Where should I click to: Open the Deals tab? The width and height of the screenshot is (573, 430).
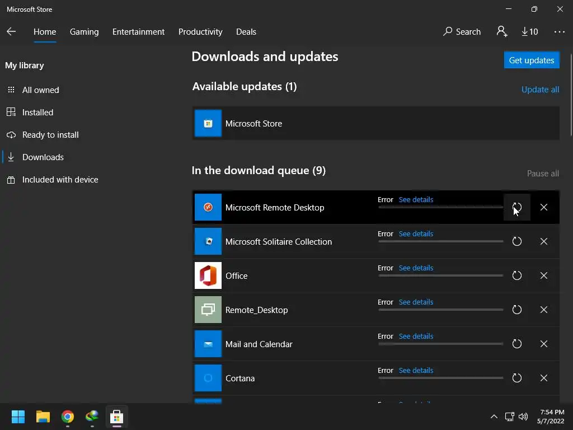pos(246,32)
